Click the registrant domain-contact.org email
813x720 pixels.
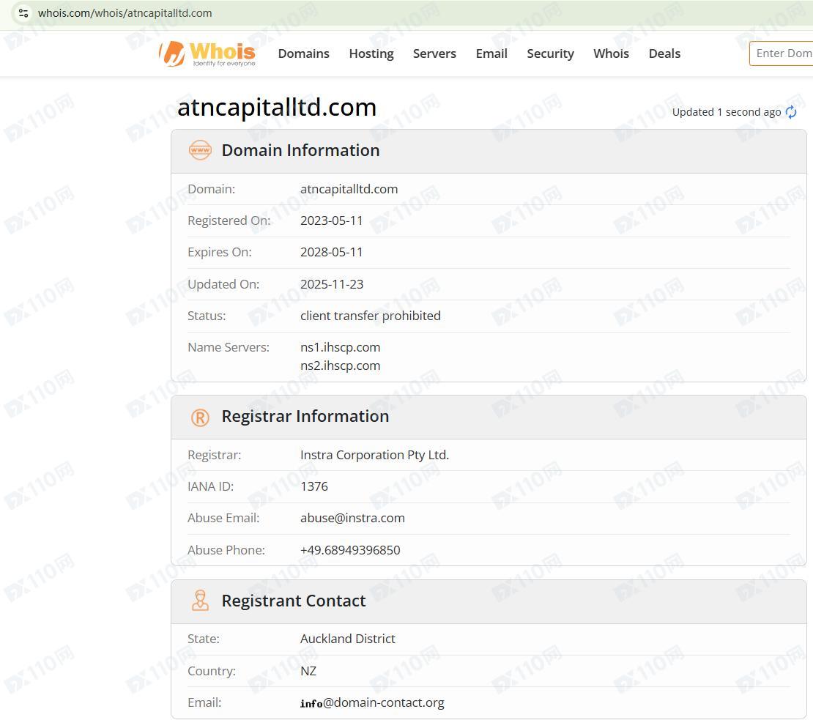point(372,702)
